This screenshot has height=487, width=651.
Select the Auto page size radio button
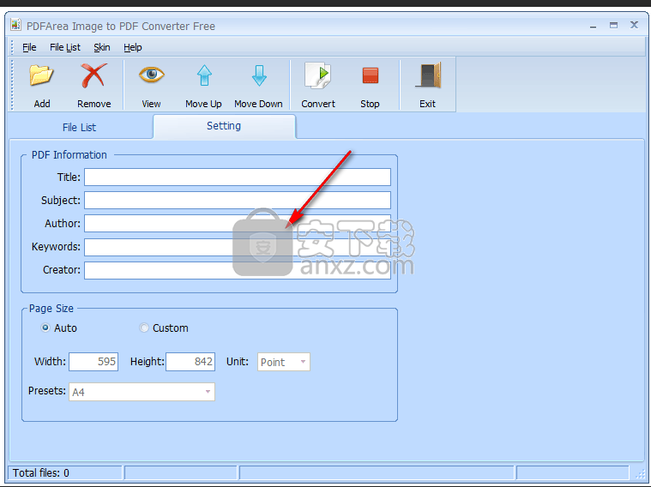[45, 328]
